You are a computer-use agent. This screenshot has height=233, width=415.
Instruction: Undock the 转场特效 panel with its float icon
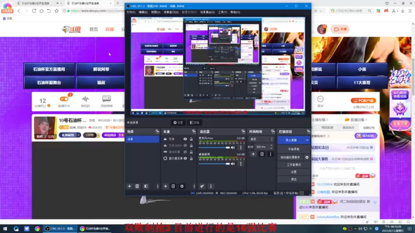273,132
